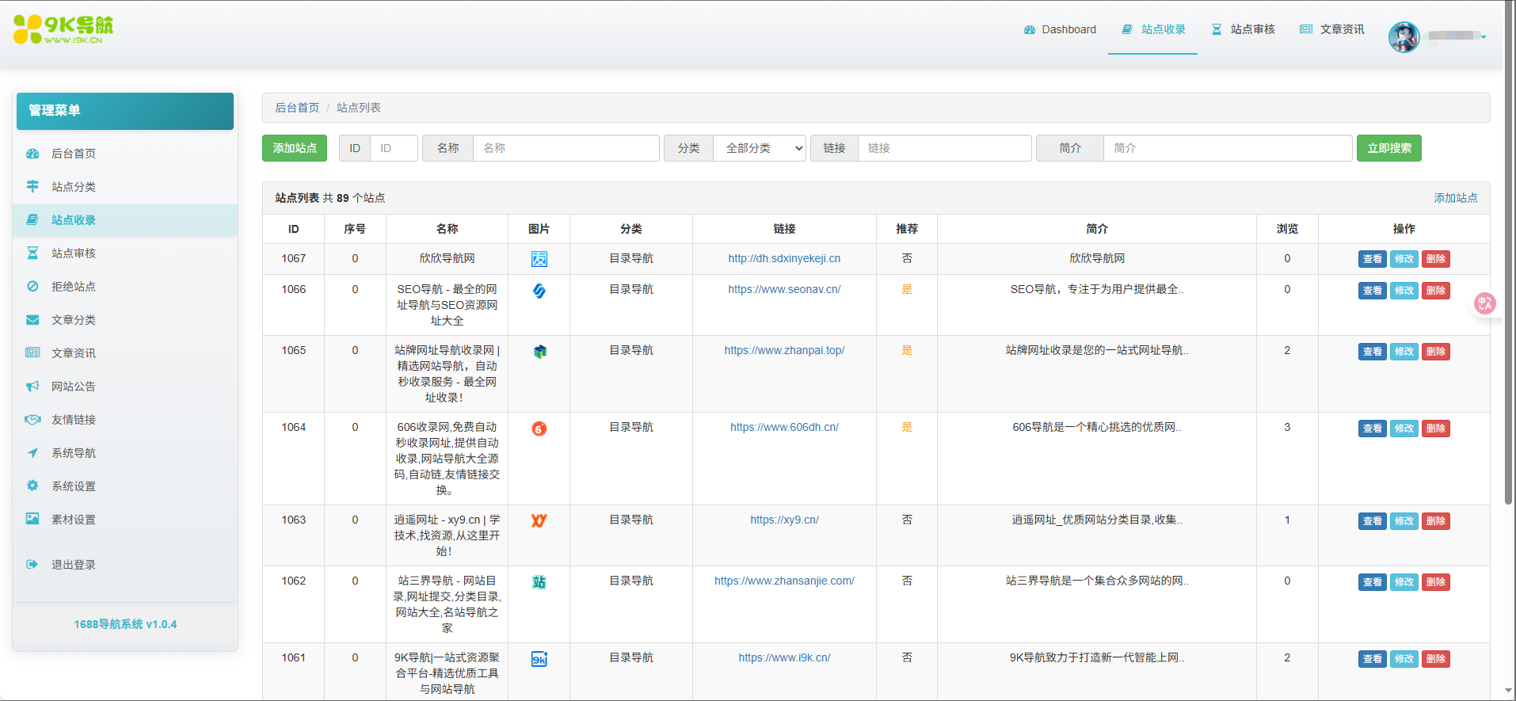Click the 系统导航 arrow sidebar icon

[32, 453]
